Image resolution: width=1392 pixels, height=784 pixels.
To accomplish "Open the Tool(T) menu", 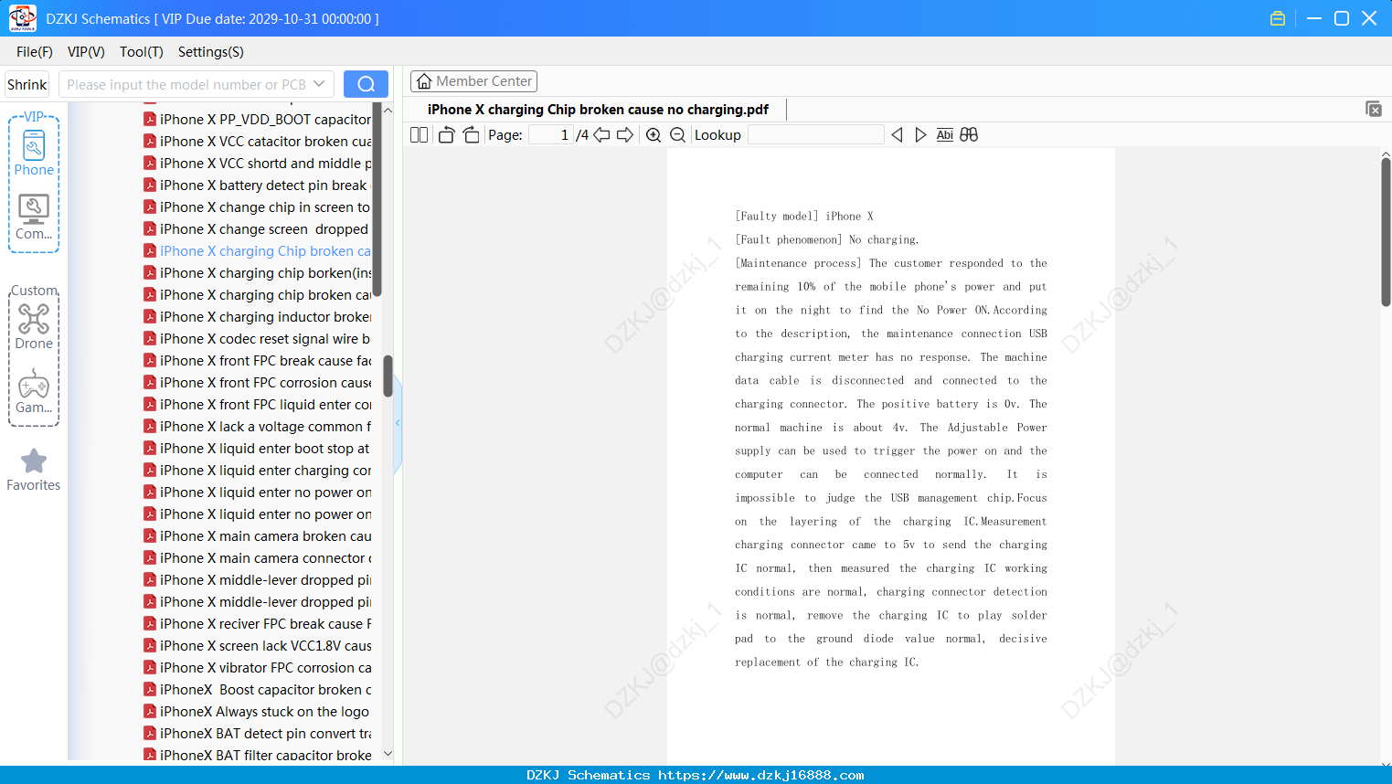I will (142, 52).
